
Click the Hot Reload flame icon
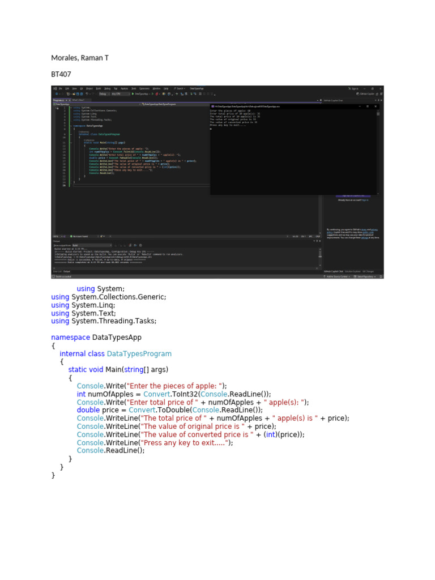coord(156,94)
